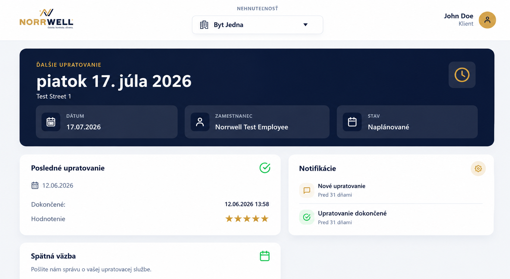Screen dimensions: 510x279
Task: Click the small calendar icon next to 12.06.2026
Action: (x=35, y=185)
